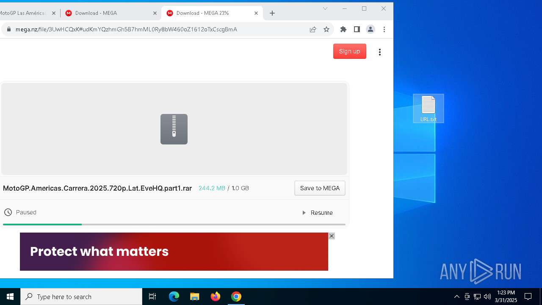Open the volume tray icon
Image resolution: width=542 pixels, height=305 pixels.
pyautogui.click(x=487, y=297)
